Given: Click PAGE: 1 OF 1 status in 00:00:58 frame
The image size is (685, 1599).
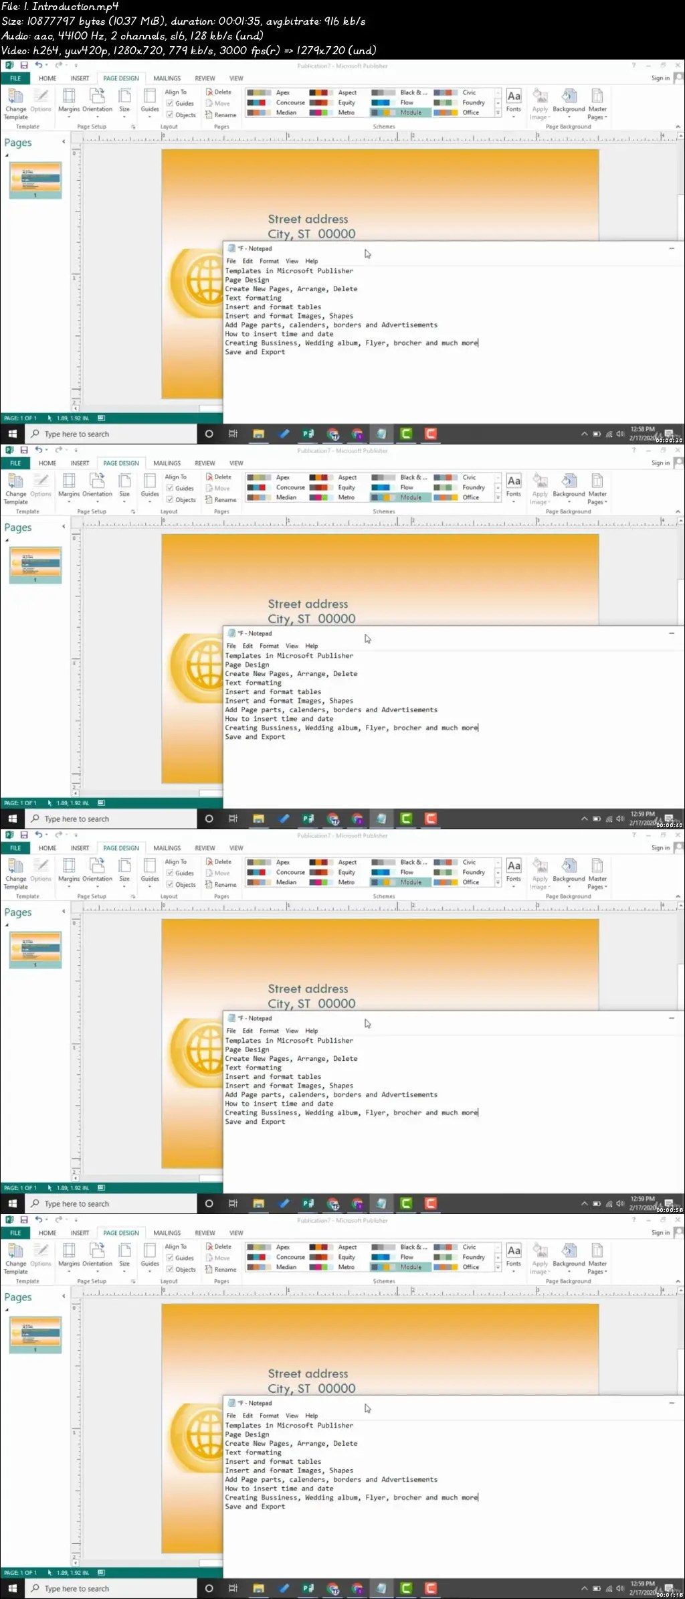Looking at the screenshot, I should pos(20,1188).
